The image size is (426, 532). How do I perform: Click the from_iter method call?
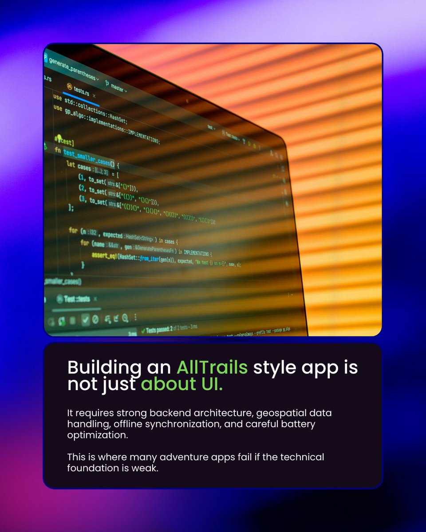click(150, 258)
